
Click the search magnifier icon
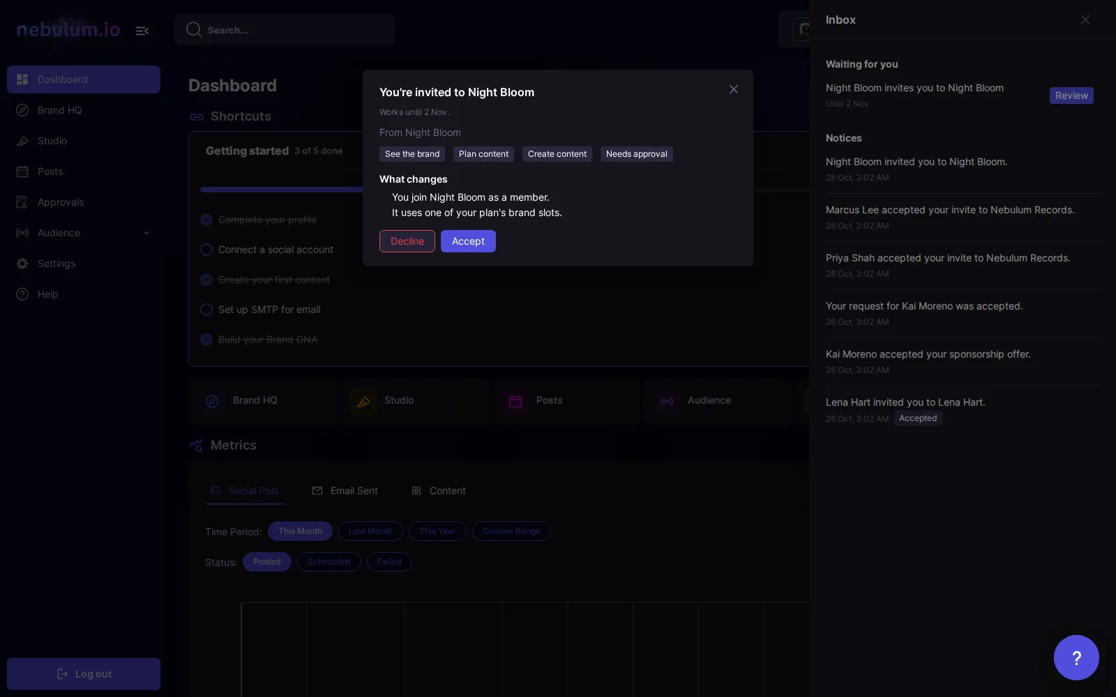pos(194,30)
